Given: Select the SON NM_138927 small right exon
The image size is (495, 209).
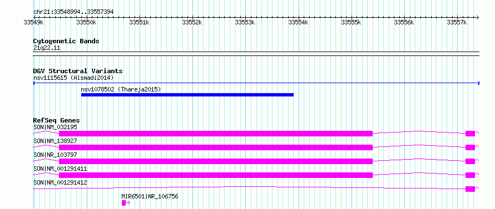Looking at the screenshot, I should [x=470, y=147].
